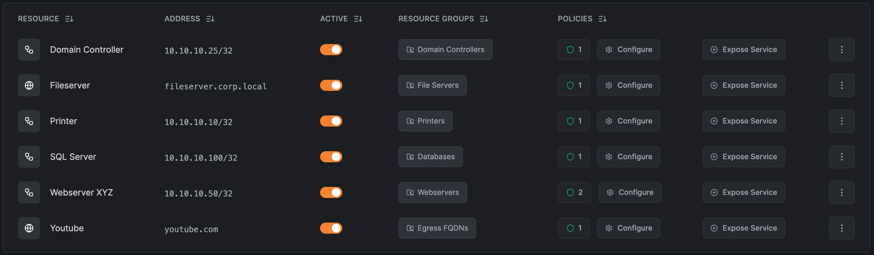The image size is (874, 255).
Task: Click the Fileserver globe icon
Action: (x=29, y=85)
